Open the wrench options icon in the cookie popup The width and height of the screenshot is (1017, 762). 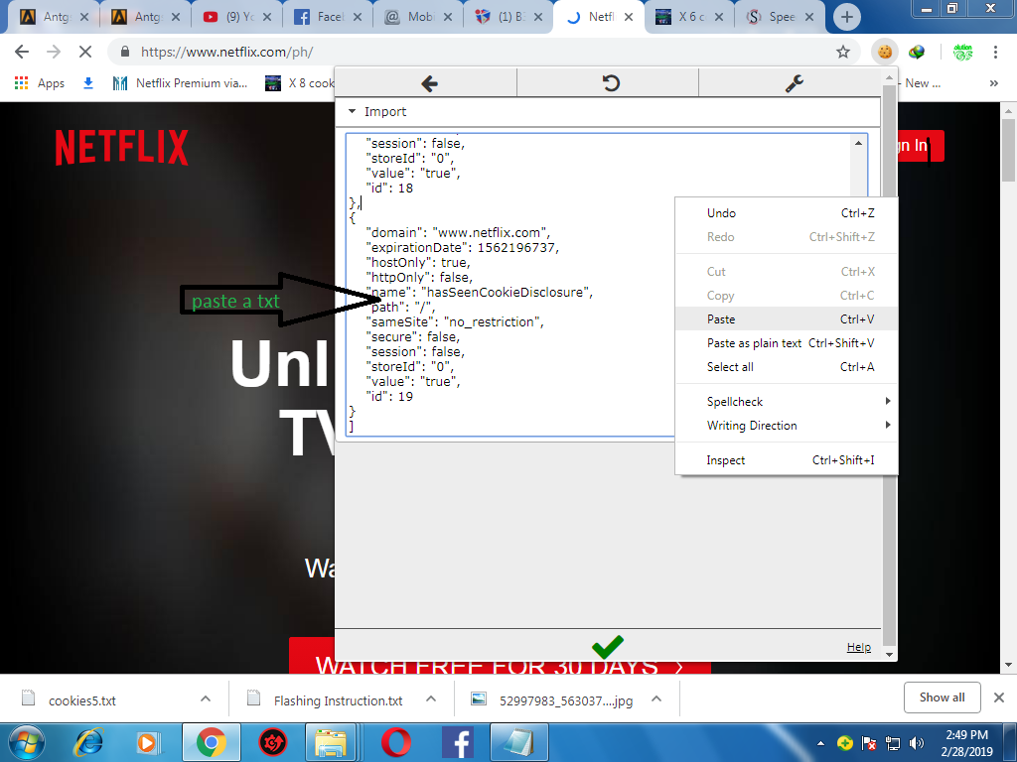[794, 83]
